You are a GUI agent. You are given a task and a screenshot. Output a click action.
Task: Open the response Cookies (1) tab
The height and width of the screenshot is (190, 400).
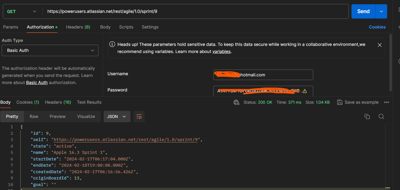[28, 102]
